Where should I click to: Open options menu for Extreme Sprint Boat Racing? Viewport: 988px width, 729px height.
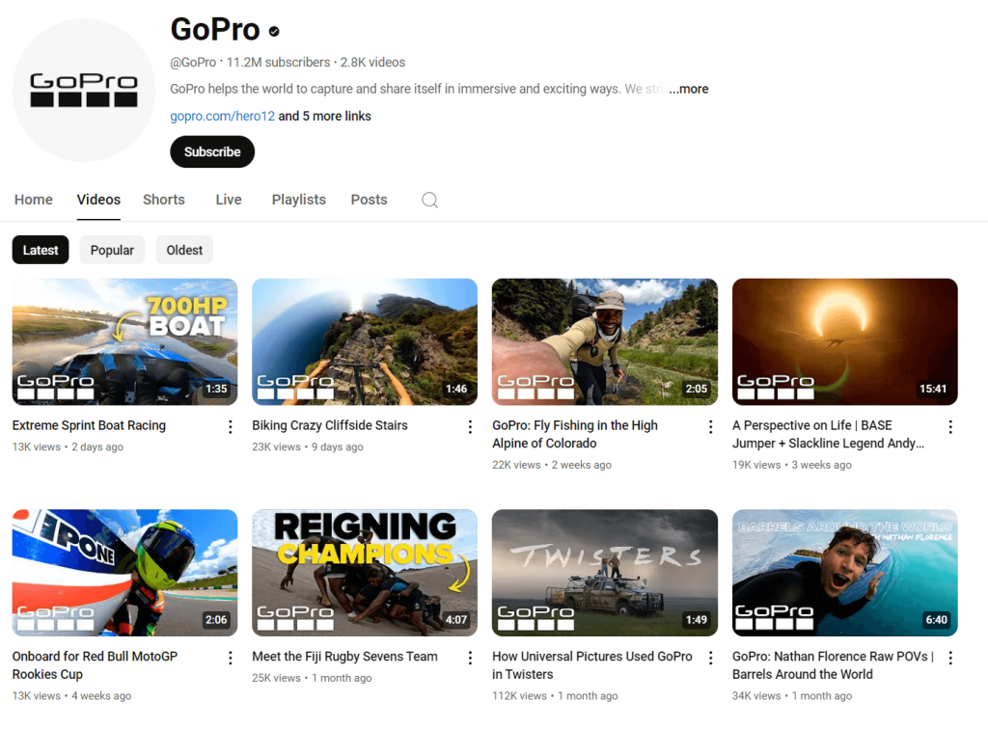(230, 426)
